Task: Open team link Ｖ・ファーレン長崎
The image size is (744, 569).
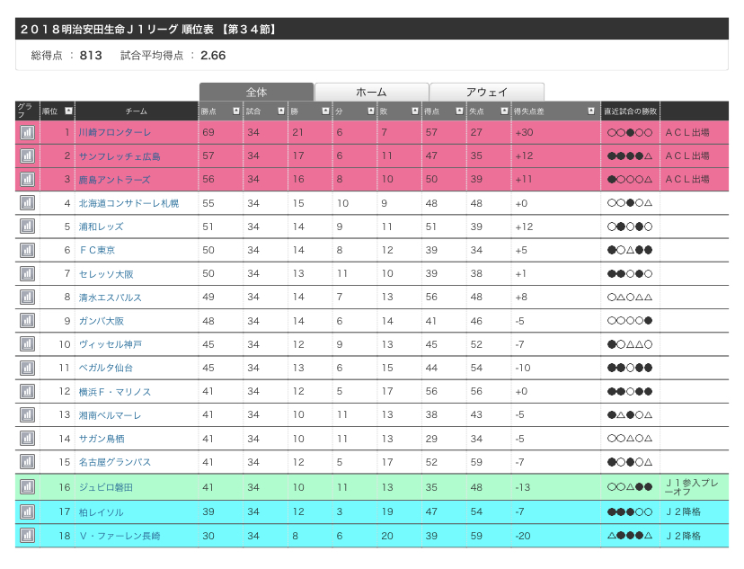Action: 120,536
